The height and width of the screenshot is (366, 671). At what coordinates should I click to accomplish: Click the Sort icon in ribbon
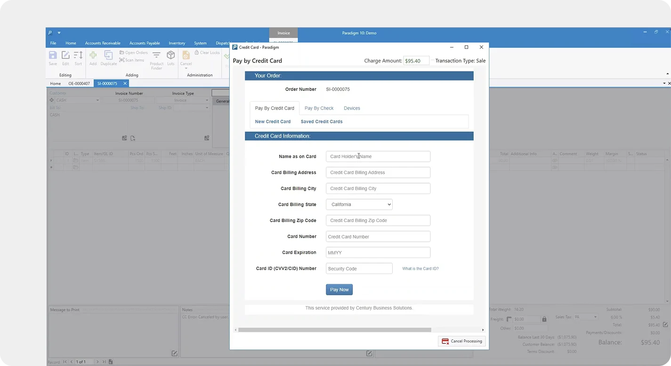point(78,56)
